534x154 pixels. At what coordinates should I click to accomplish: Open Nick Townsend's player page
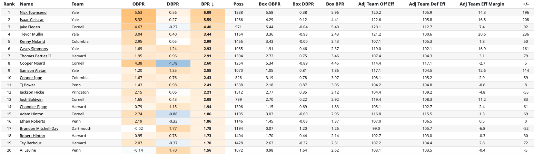click(x=33, y=12)
